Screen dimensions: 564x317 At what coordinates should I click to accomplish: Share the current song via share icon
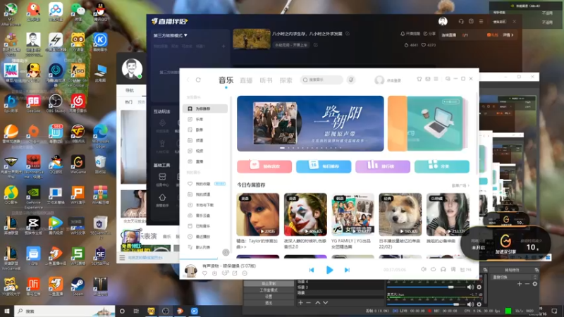coord(235,273)
